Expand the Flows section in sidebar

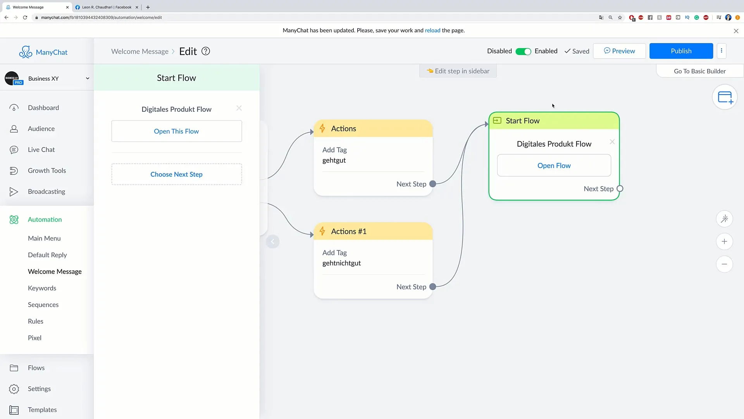coord(36,367)
